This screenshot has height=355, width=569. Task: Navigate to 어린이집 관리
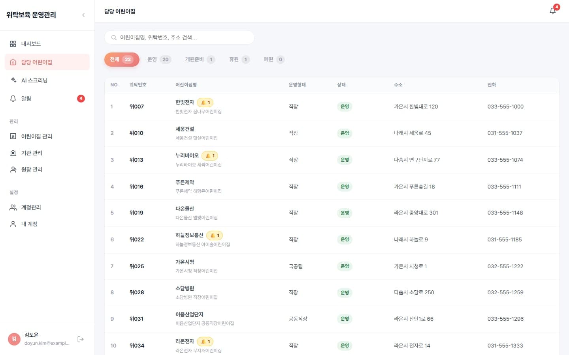(47, 136)
